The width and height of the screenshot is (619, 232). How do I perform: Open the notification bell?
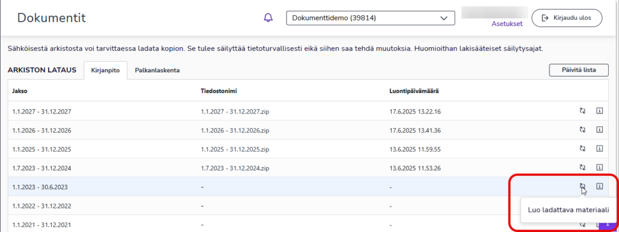(268, 18)
